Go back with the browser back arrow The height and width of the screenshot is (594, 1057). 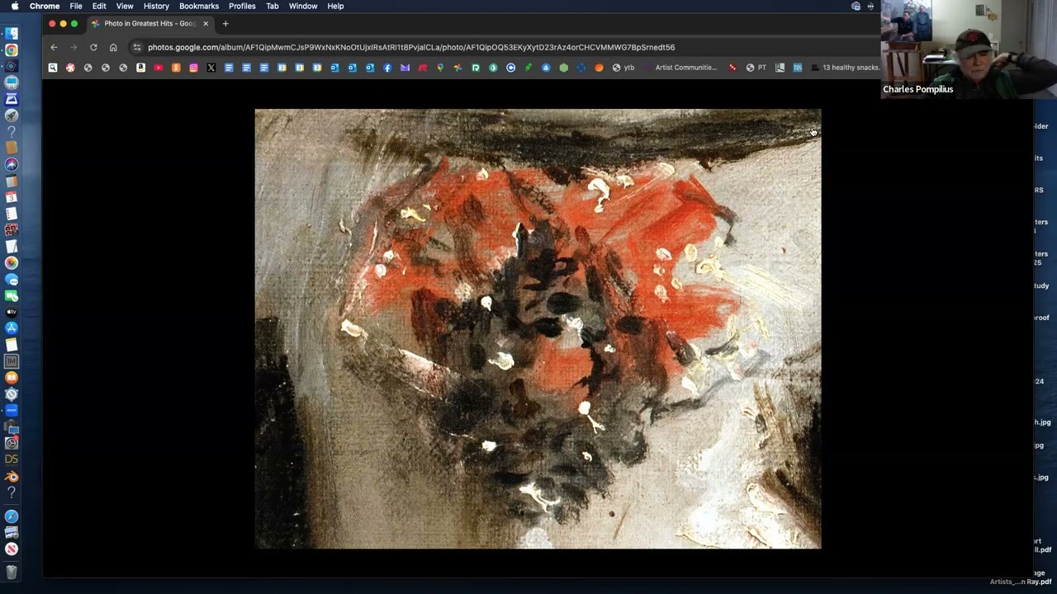54,47
